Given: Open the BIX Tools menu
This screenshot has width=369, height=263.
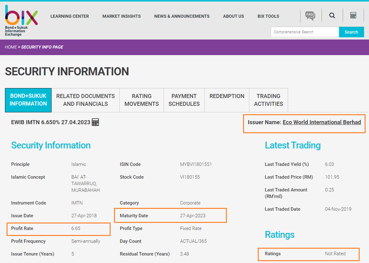Looking at the screenshot, I should tap(268, 16).
